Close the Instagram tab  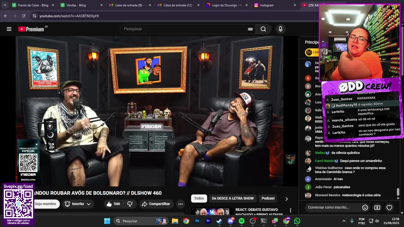pyautogui.click(x=295, y=5)
